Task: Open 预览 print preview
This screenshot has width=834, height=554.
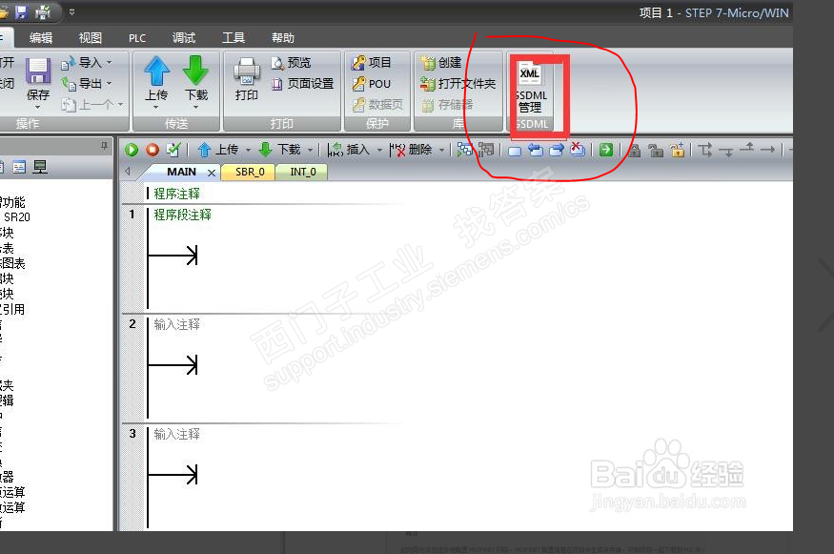Action: point(291,63)
